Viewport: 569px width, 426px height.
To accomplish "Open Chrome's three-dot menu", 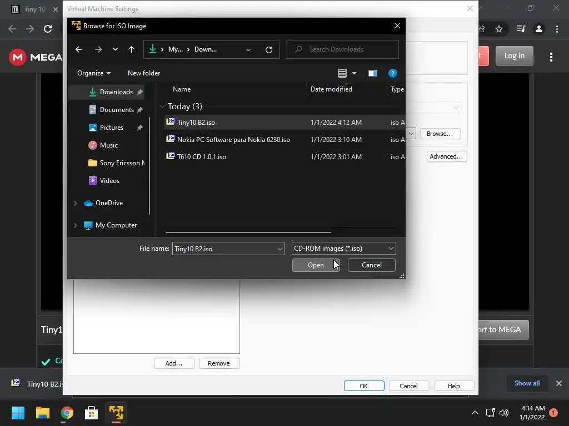I will click(557, 29).
